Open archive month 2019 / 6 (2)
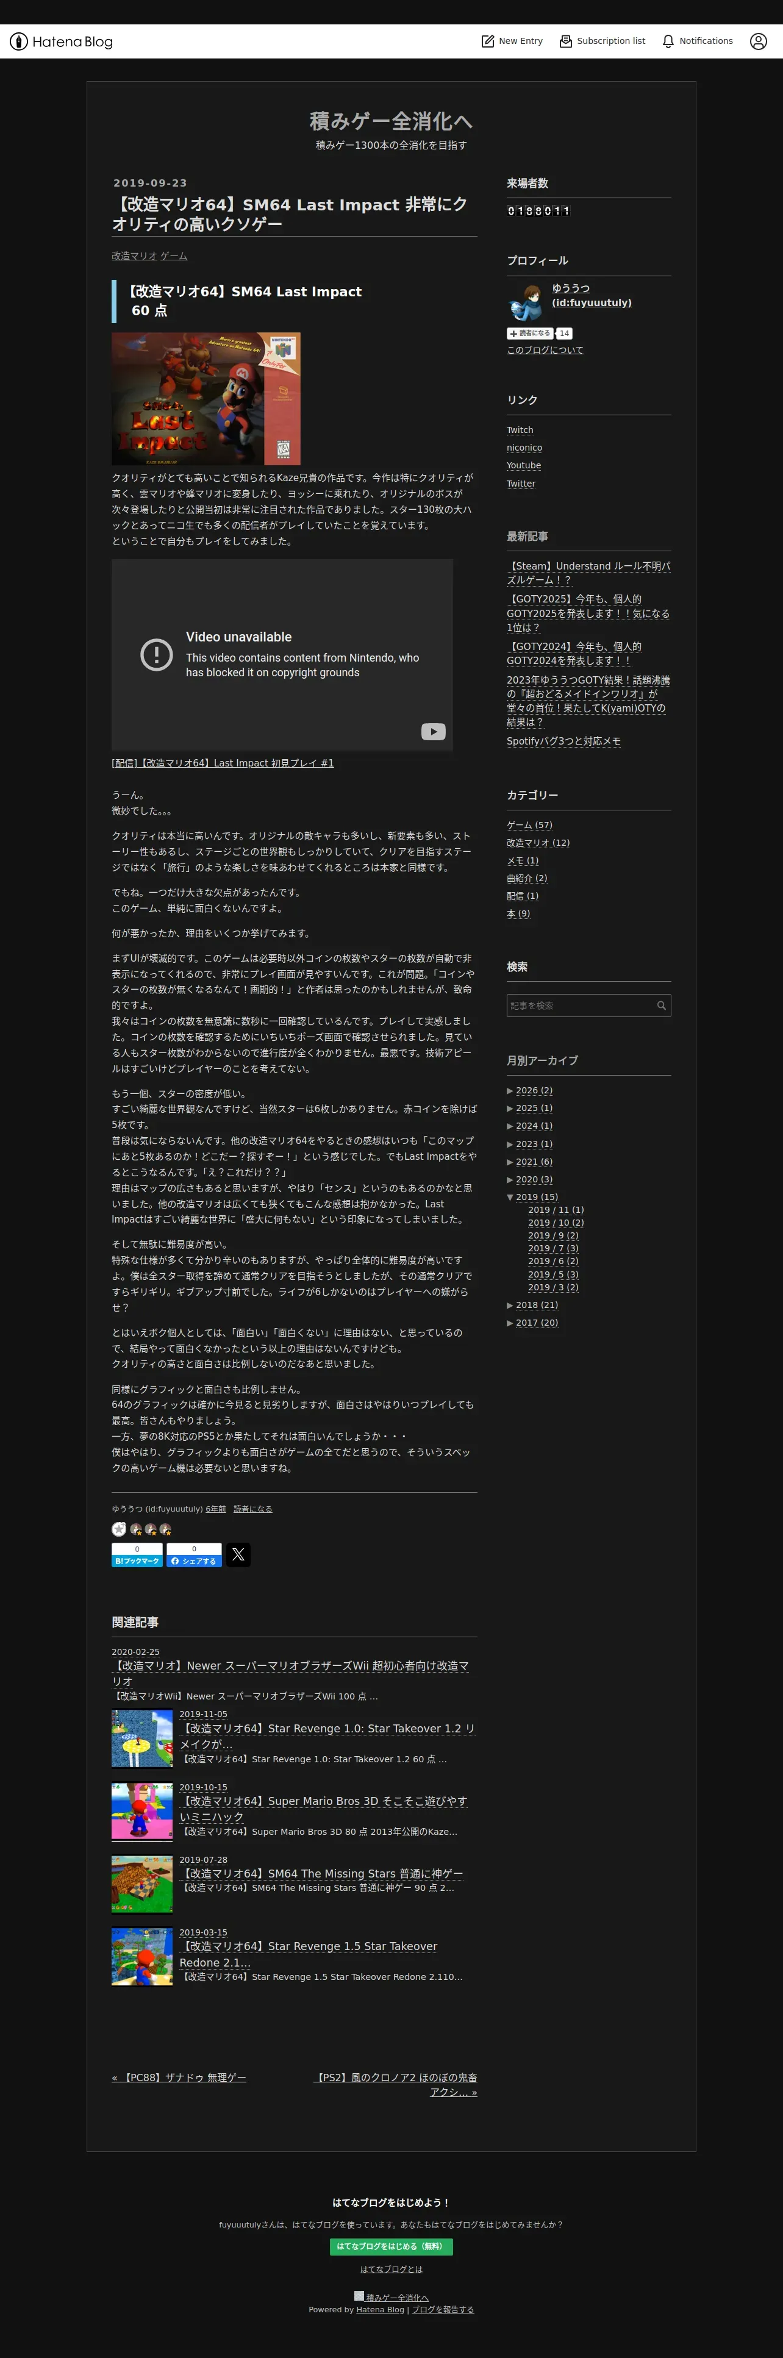The height and width of the screenshot is (2358, 783). click(553, 1262)
